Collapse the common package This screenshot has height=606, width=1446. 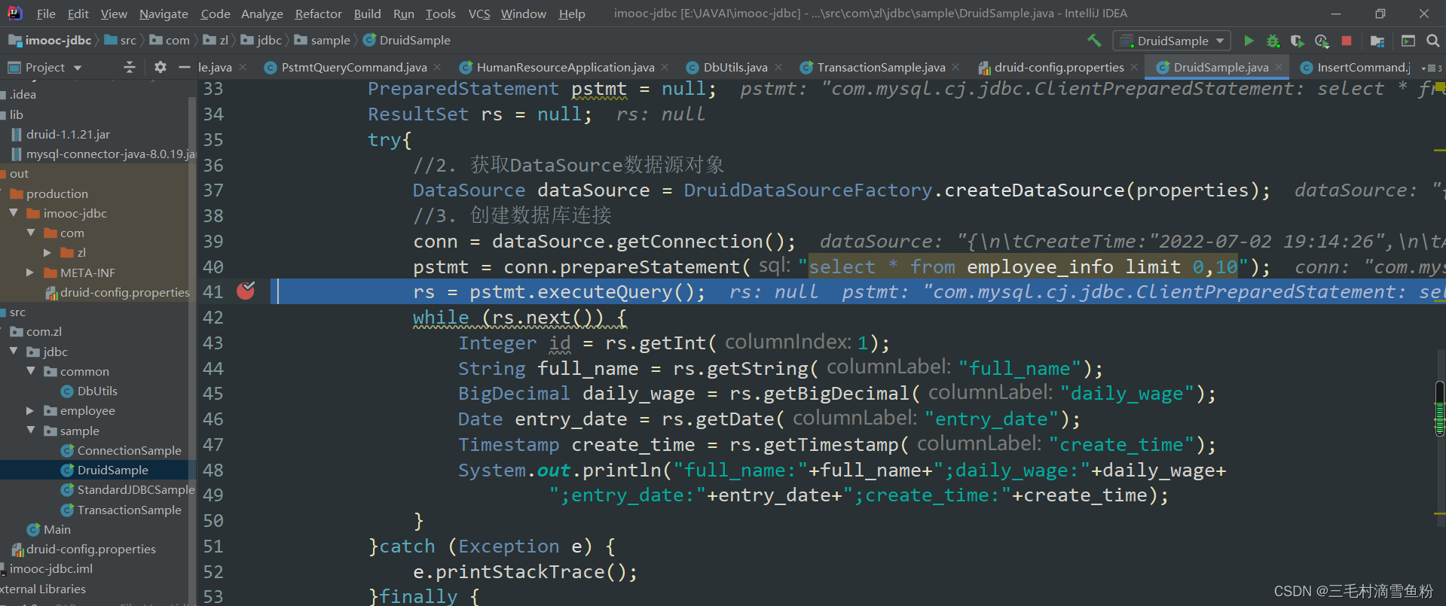[x=31, y=371]
